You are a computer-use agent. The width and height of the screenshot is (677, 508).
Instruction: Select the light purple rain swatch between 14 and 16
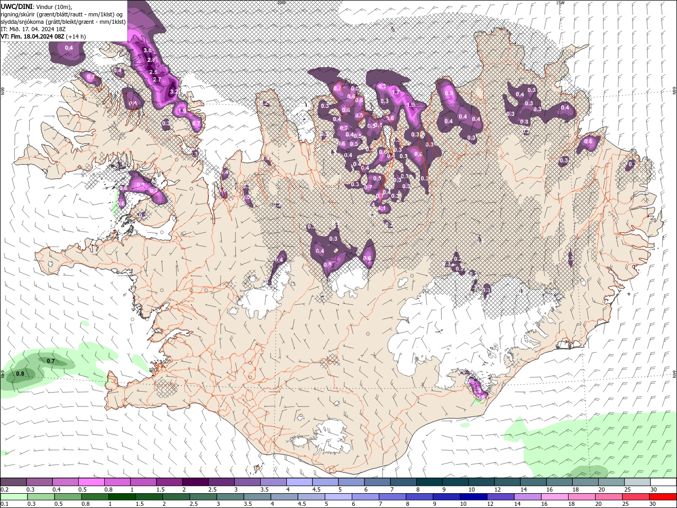(x=527, y=497)
